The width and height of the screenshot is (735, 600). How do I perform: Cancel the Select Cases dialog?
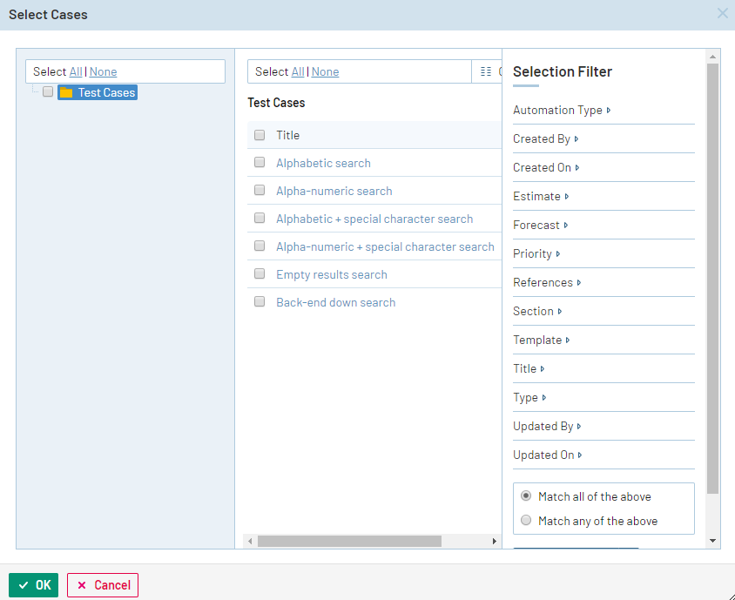[x=102, y=585]
